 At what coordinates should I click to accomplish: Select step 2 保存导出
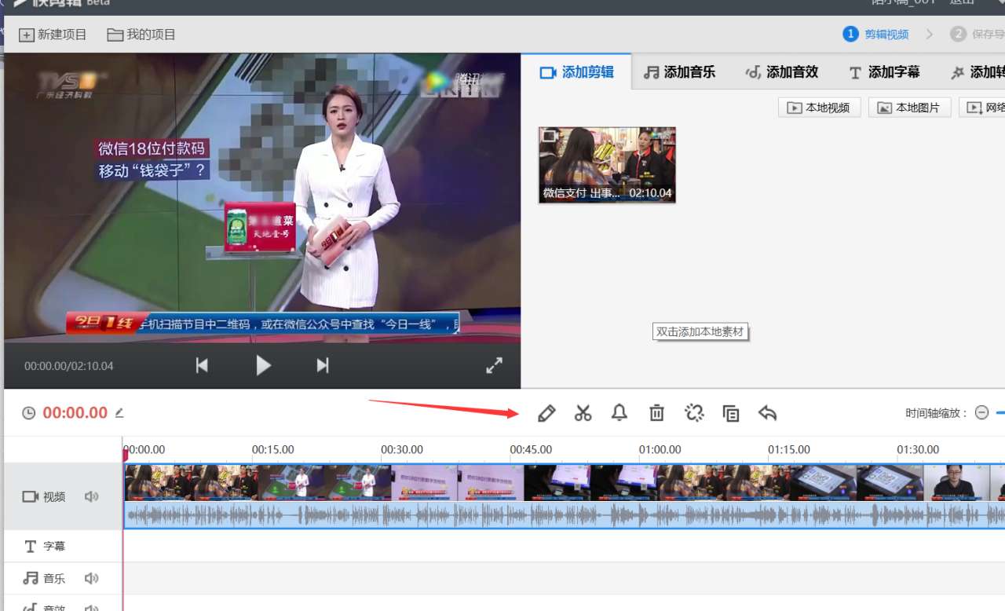978,34
